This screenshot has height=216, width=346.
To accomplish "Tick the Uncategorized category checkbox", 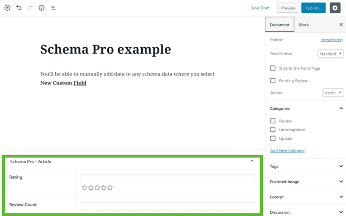I will coord(273,130).
